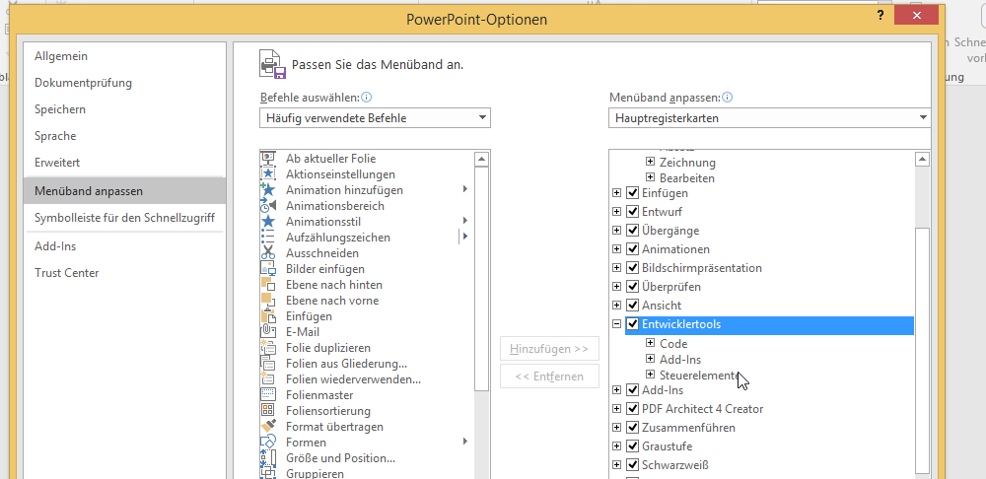
Task: Disable the Übergänge checkbox
Action: click(x=633, y=231)
